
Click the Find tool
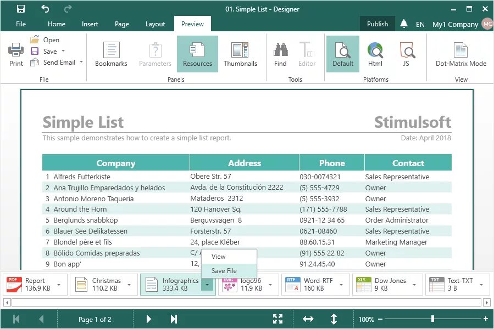(x=280, y=53)
